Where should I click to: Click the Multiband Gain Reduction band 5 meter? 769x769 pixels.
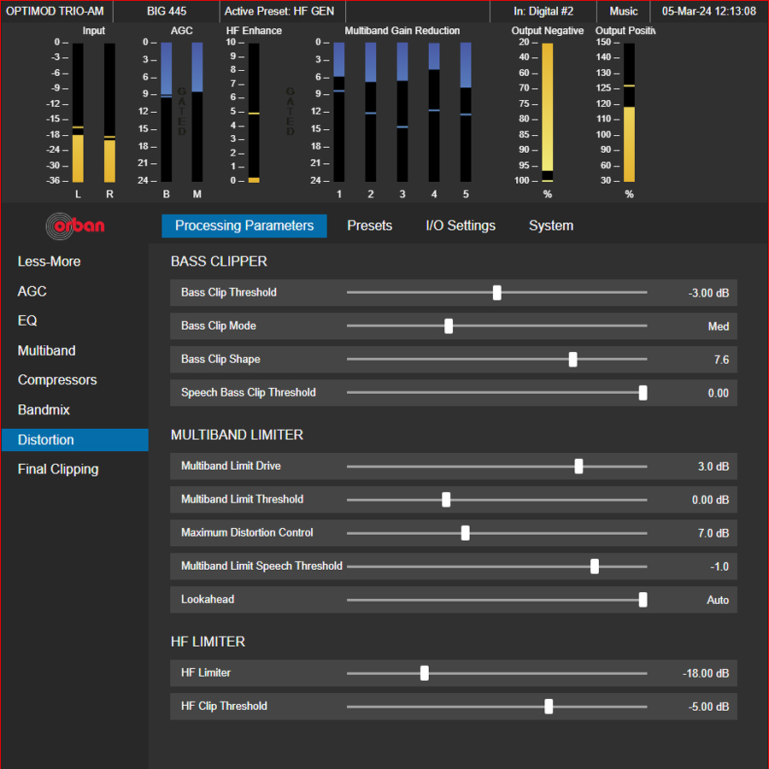coord(466,112)
